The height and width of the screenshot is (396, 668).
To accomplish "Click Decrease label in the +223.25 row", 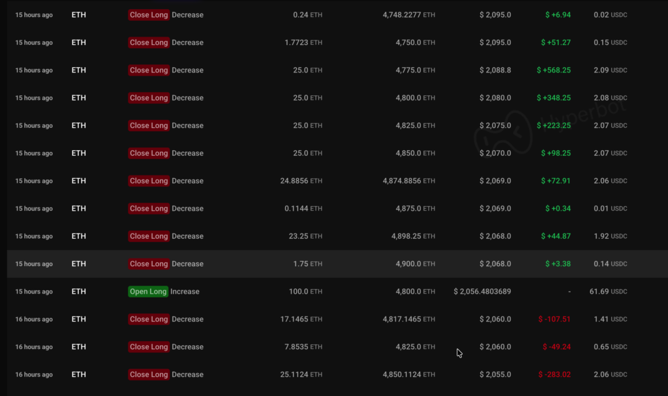I will [187, 125].
